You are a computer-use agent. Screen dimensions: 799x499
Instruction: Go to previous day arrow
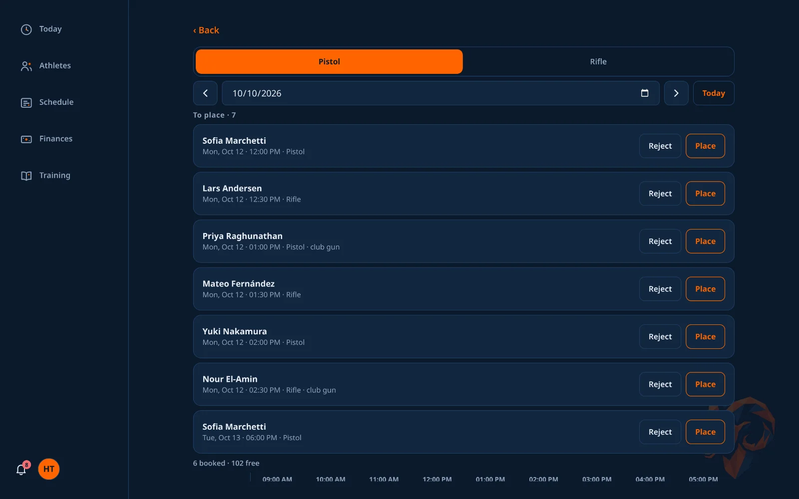(x=205, y=93)
